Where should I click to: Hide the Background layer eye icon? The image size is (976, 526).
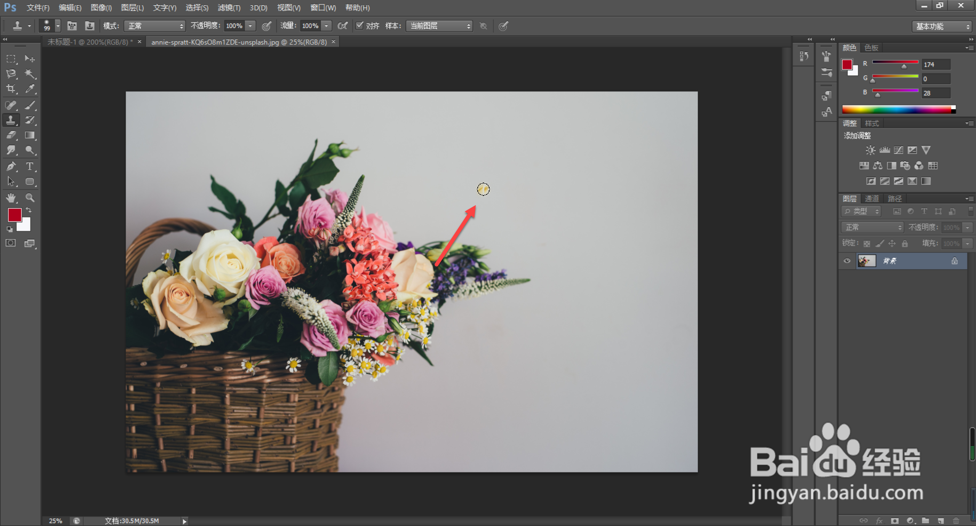pyautogui.click(x=847, y=261)
